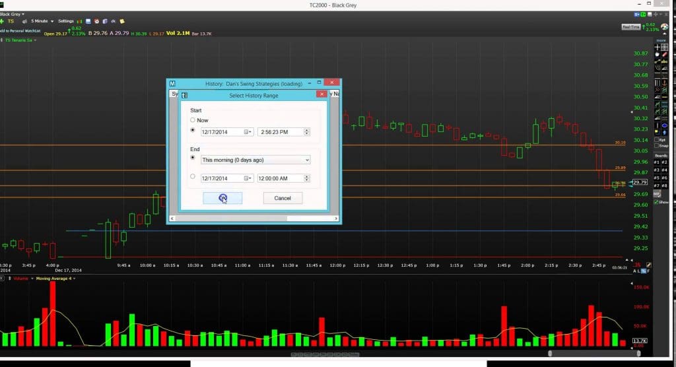Click the 30.87 price scale label
The width and height of the screenshot is (676, 367).
pos(640,53)
